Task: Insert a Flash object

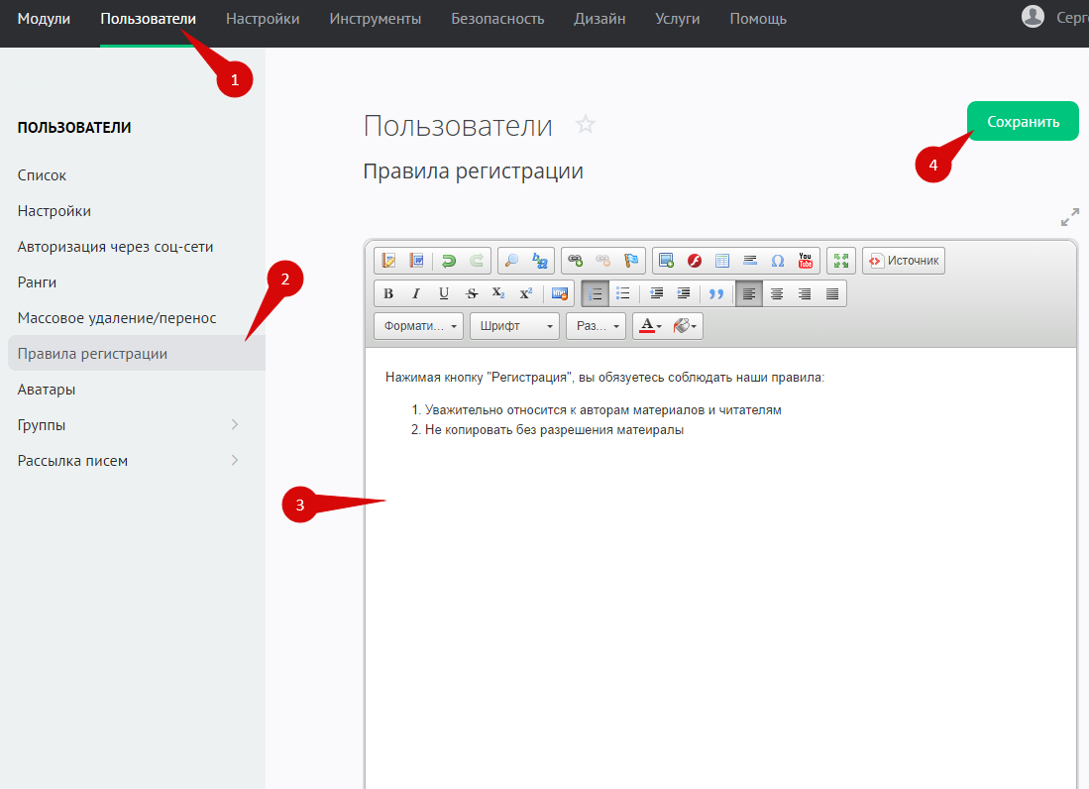Action: (x=695, y=261)
